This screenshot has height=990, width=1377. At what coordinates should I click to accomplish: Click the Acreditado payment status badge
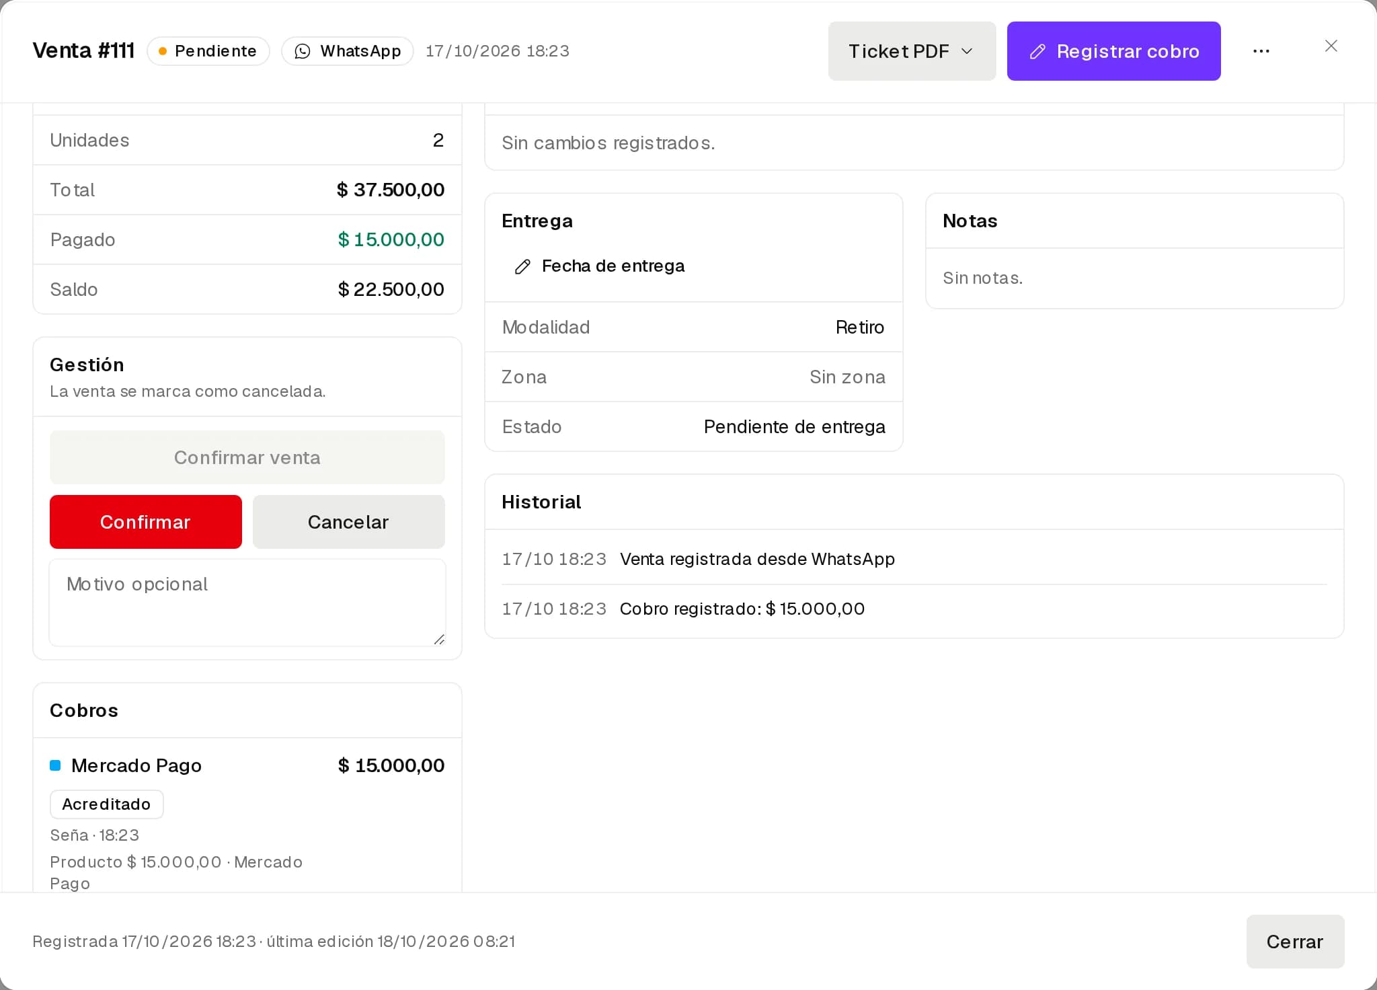pyautogui.click(x=106, y=804)
